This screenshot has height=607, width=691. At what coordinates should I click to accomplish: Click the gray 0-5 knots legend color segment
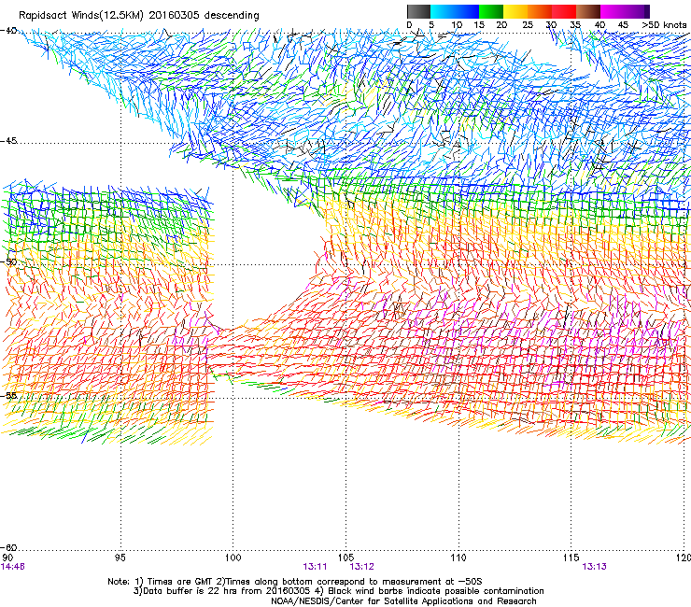point(418,11)
